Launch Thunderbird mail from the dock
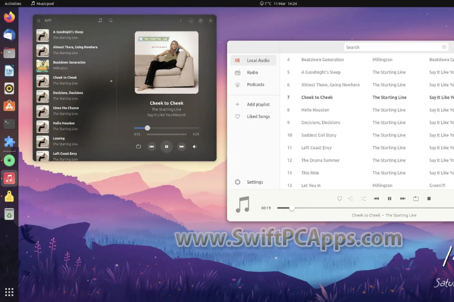The height and width of the screenshot is (302, 454). (x=9, y=35)
